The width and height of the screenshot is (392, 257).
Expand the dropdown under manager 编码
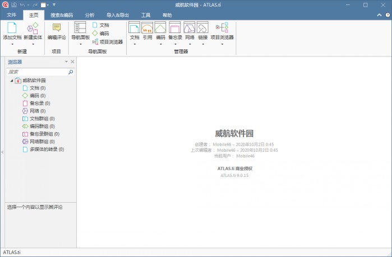point(160,44)
